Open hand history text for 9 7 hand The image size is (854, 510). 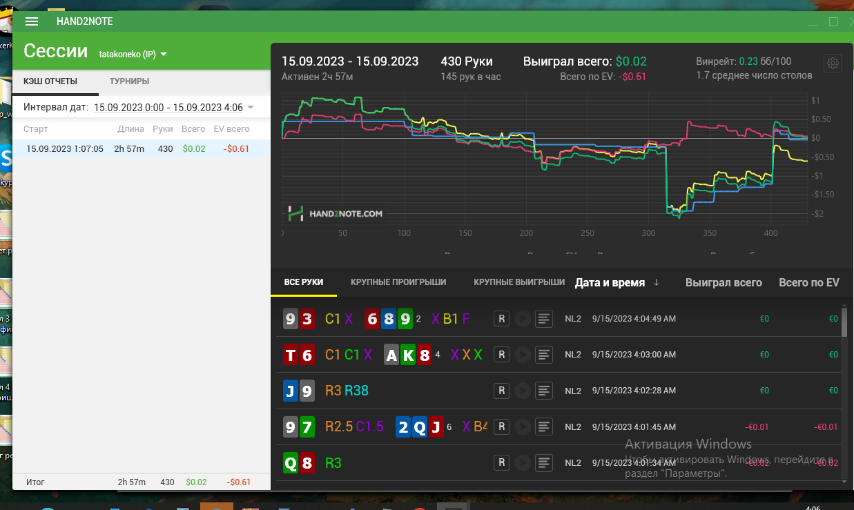point(545,426)
